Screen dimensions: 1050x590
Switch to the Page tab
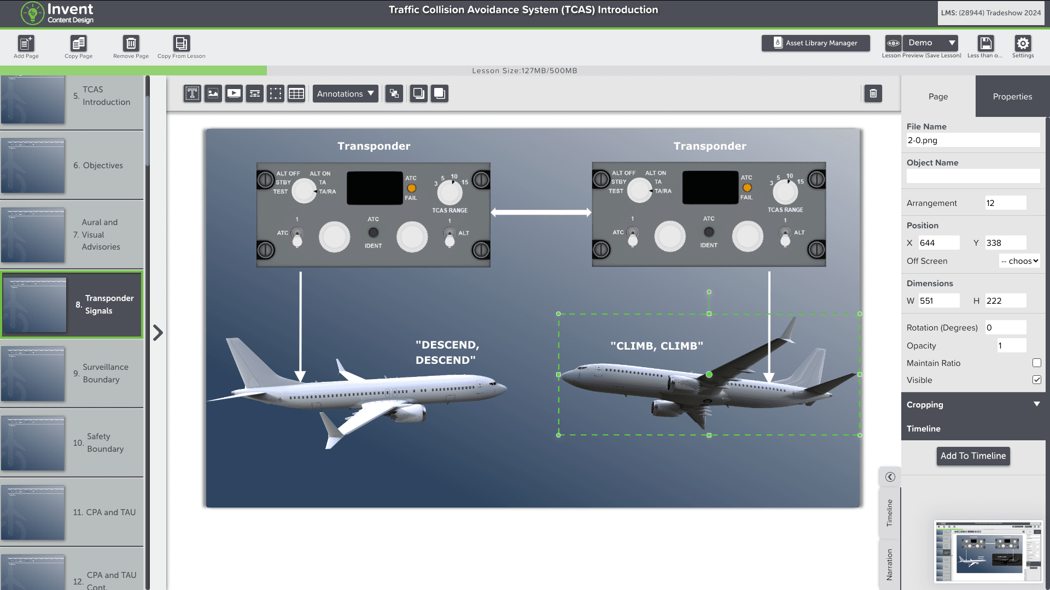point(938,97)
